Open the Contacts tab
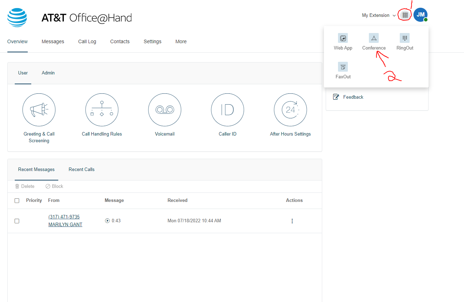 coord(120,41)
